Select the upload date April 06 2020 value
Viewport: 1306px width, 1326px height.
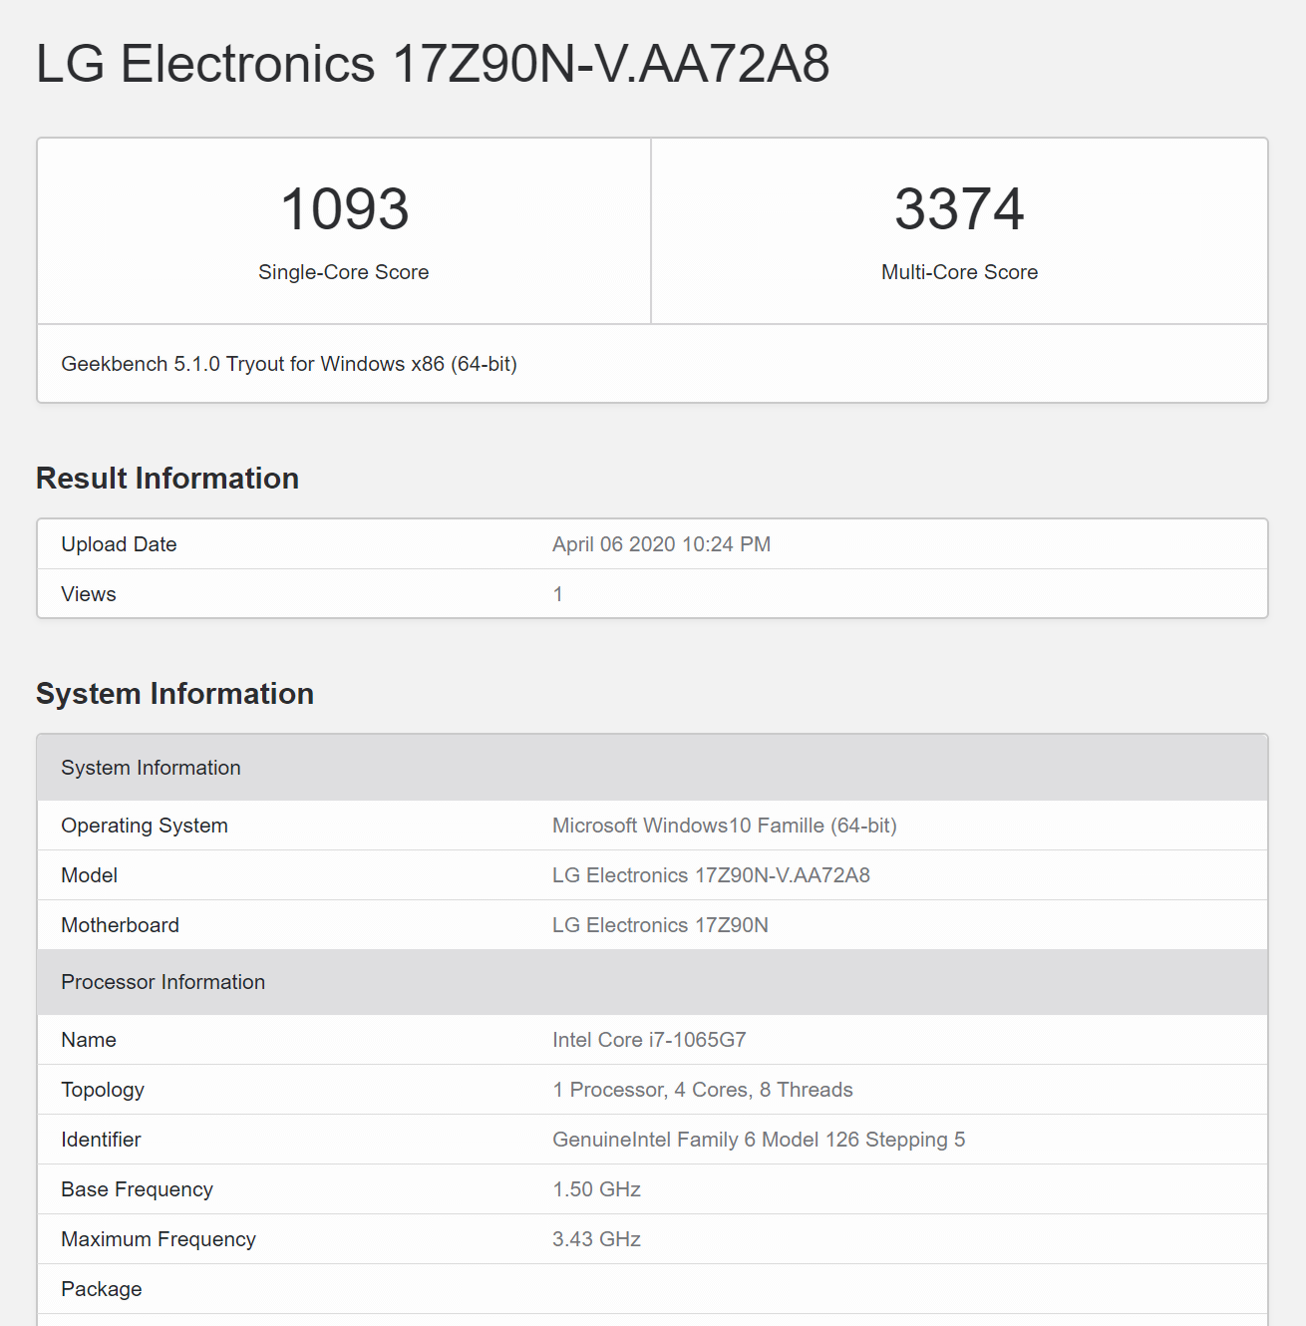click(661, 544)
